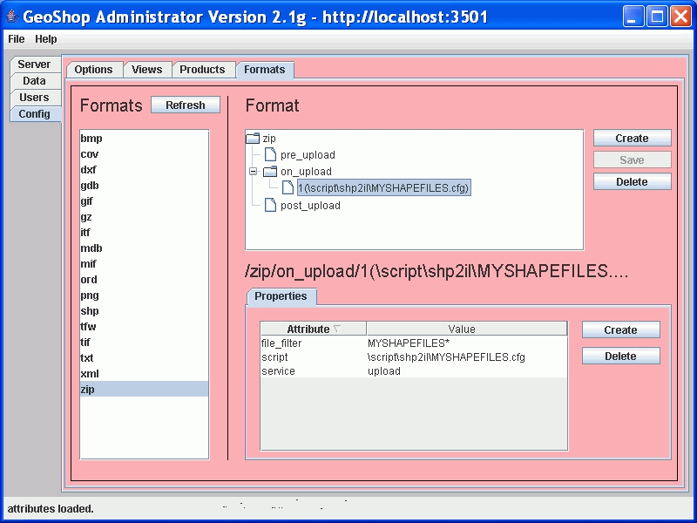Click the script attribute cell
The image size is (697, 523).
coord(314,357)
